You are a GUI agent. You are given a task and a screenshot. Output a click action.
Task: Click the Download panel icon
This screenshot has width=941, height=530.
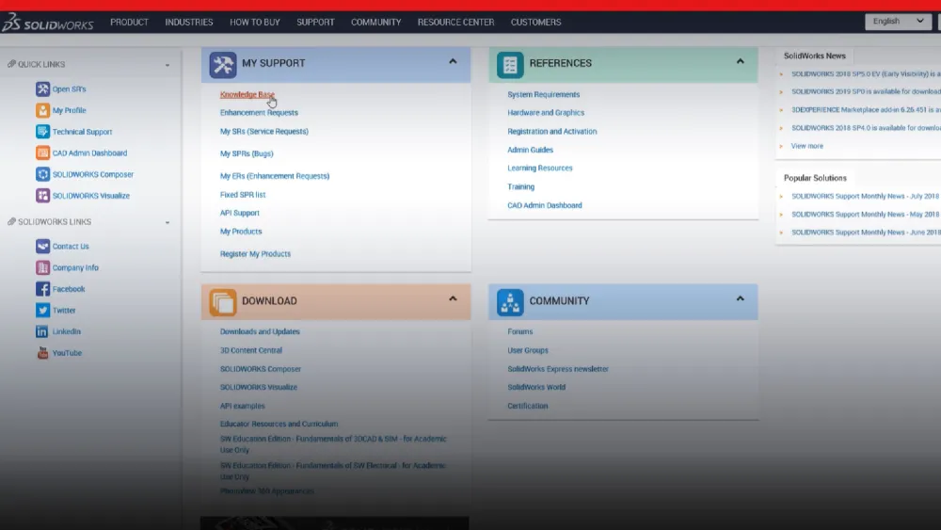(x=223, y=302)
